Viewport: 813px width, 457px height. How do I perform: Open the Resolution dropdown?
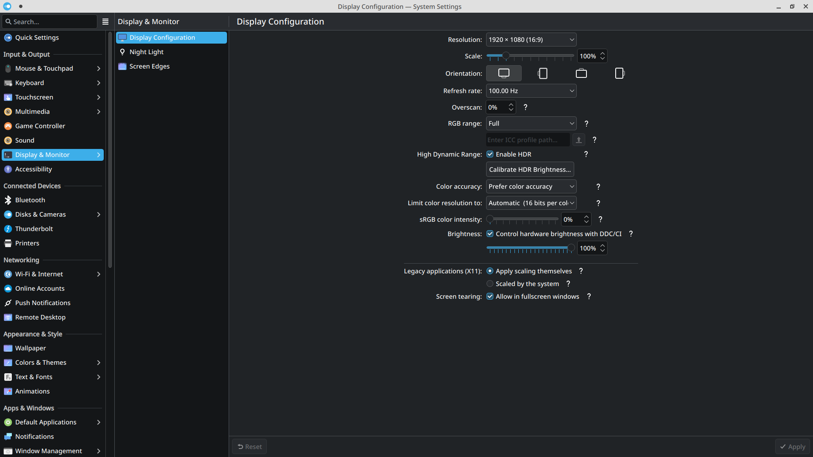point(531,39)
